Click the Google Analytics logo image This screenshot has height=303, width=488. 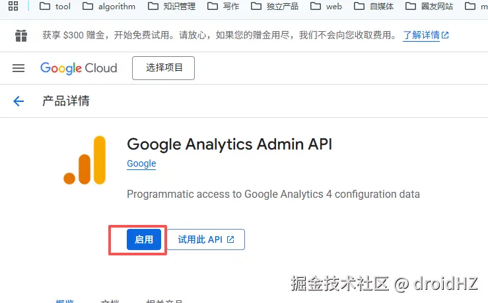(85, 160)
